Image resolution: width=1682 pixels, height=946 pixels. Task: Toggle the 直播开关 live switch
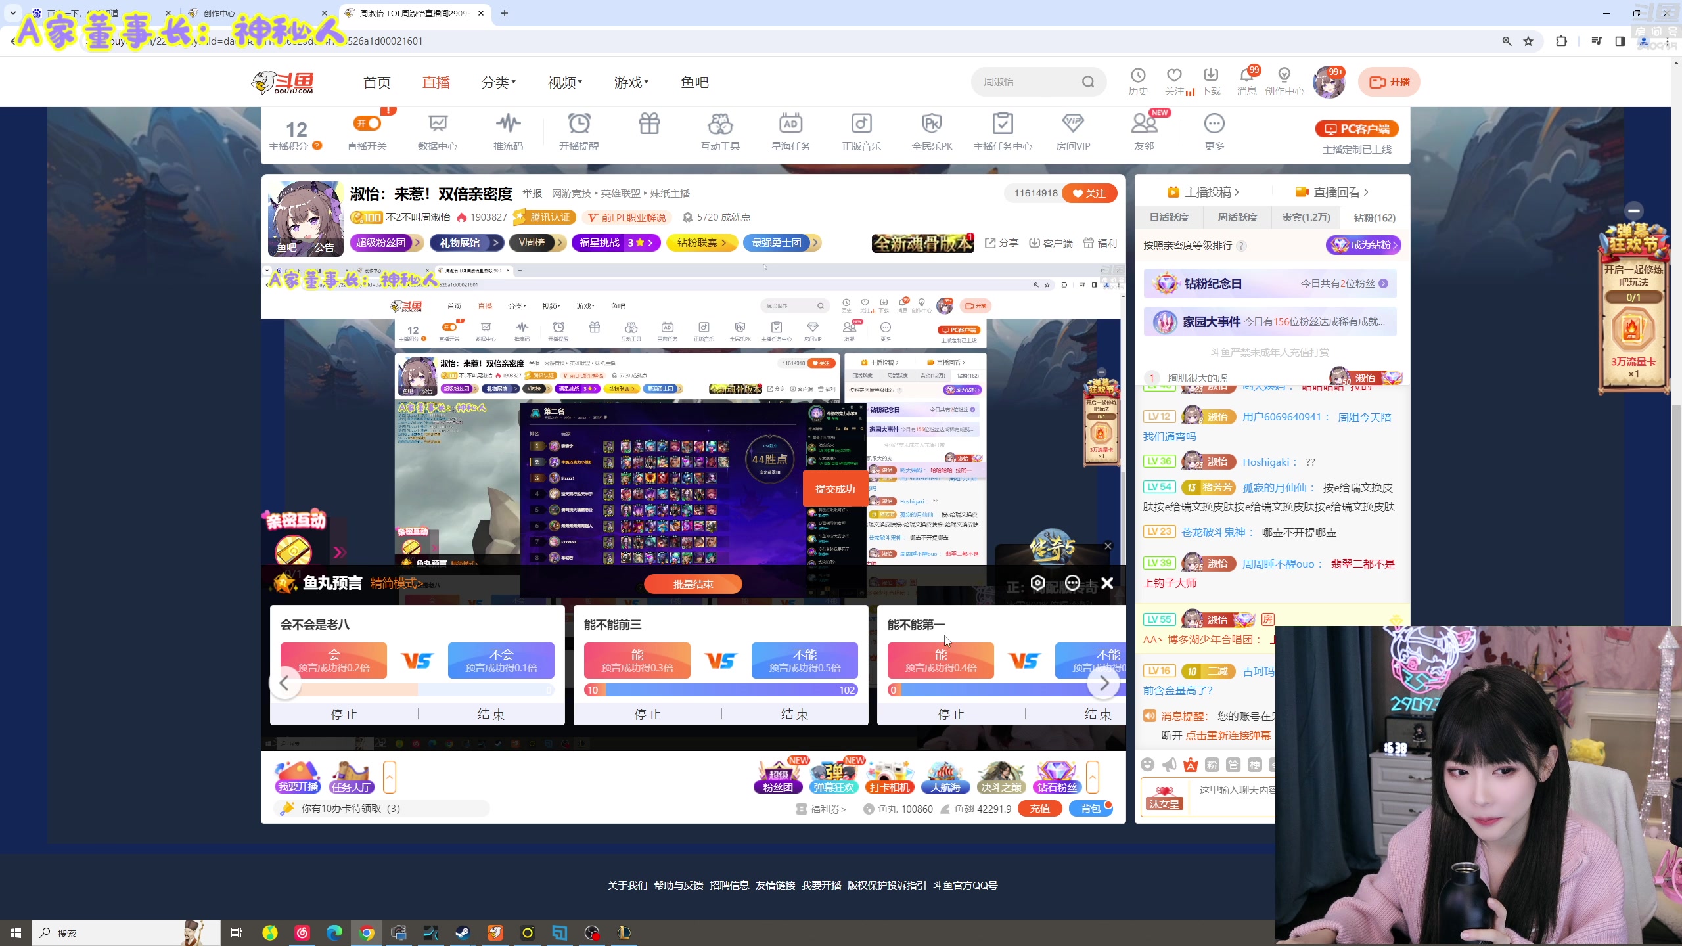point(367,124)
